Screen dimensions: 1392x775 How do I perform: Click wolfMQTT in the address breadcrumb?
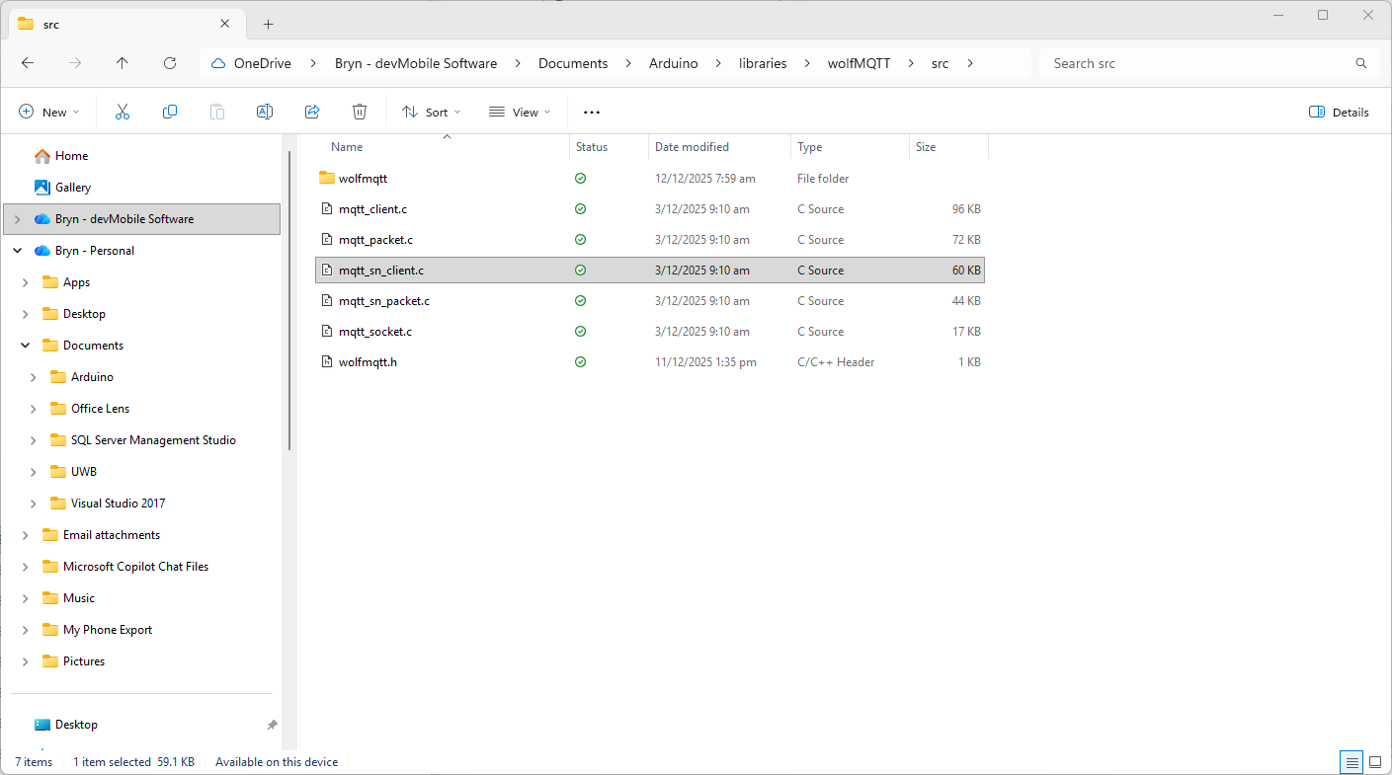[859, 63]
